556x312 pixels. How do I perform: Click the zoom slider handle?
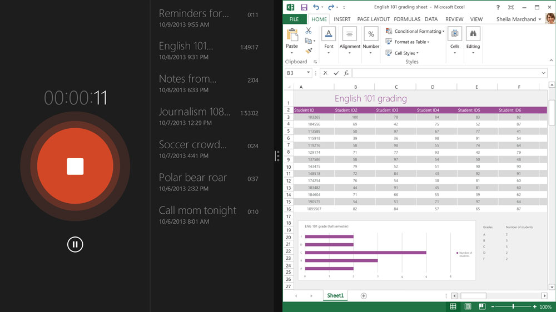pos(513,306)
